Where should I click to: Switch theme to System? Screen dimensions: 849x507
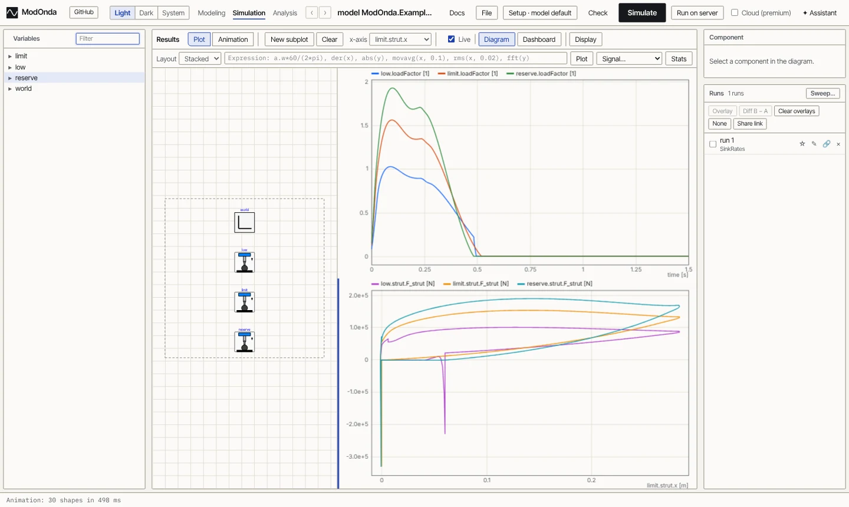(173, 13)
